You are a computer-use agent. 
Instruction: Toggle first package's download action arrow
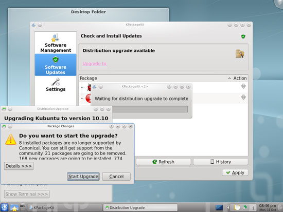pyautogui.click(x=243, y=86)
